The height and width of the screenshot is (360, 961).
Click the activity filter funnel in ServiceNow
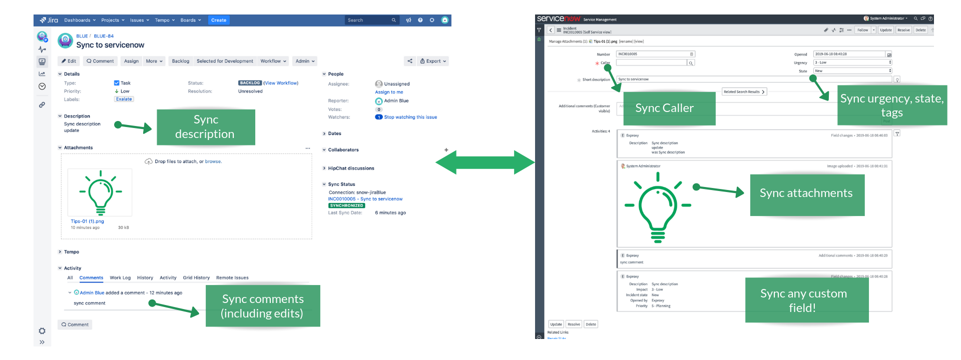pos(897,133)
